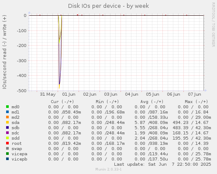Click the -300 y-axis label
217x174 pixels.
pyautogui.click(x=22, y=60)
